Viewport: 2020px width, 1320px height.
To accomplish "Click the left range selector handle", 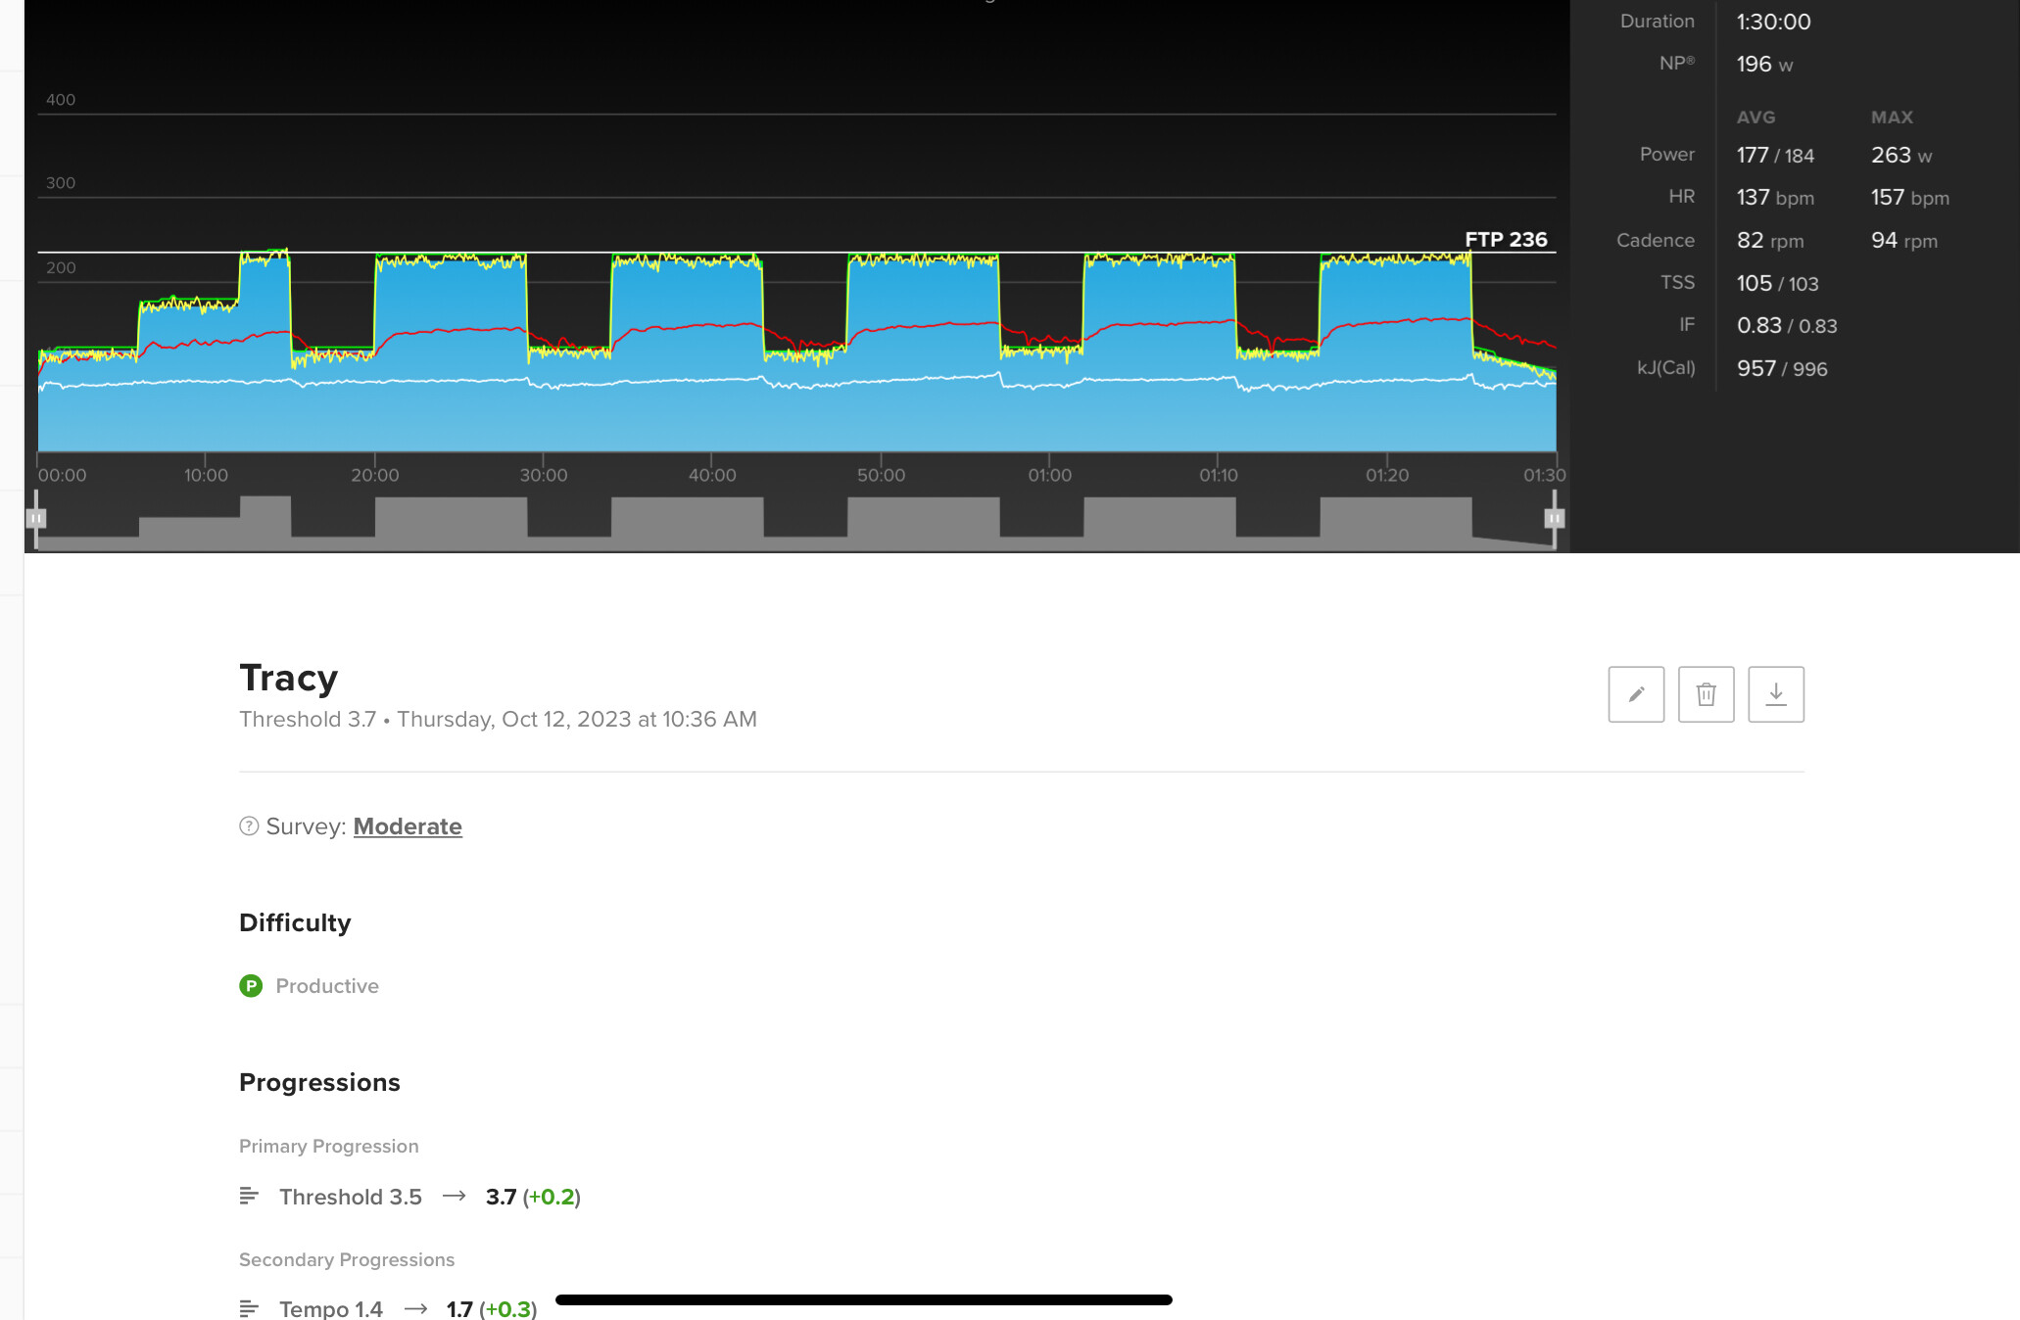I will coord(36,518).
